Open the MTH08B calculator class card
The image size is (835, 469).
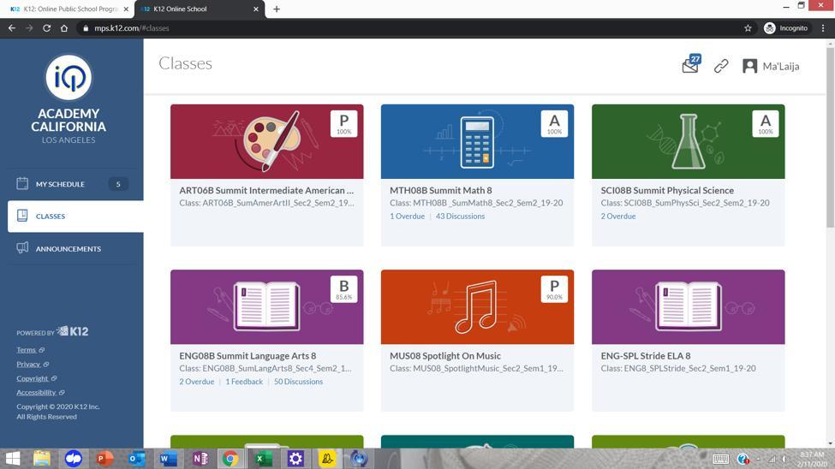pos(477,141)
